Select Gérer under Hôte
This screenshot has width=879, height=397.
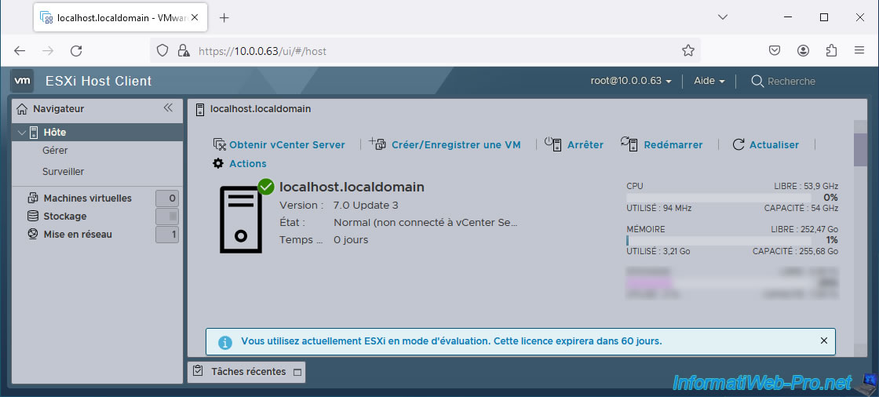pos(55,150)
